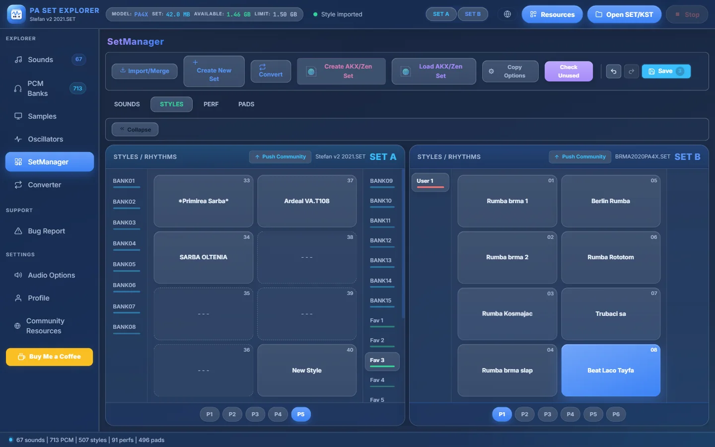This screenshot has width=715, height=447.
Task: Click the Open SET/KST button
Action: [625, 14]
